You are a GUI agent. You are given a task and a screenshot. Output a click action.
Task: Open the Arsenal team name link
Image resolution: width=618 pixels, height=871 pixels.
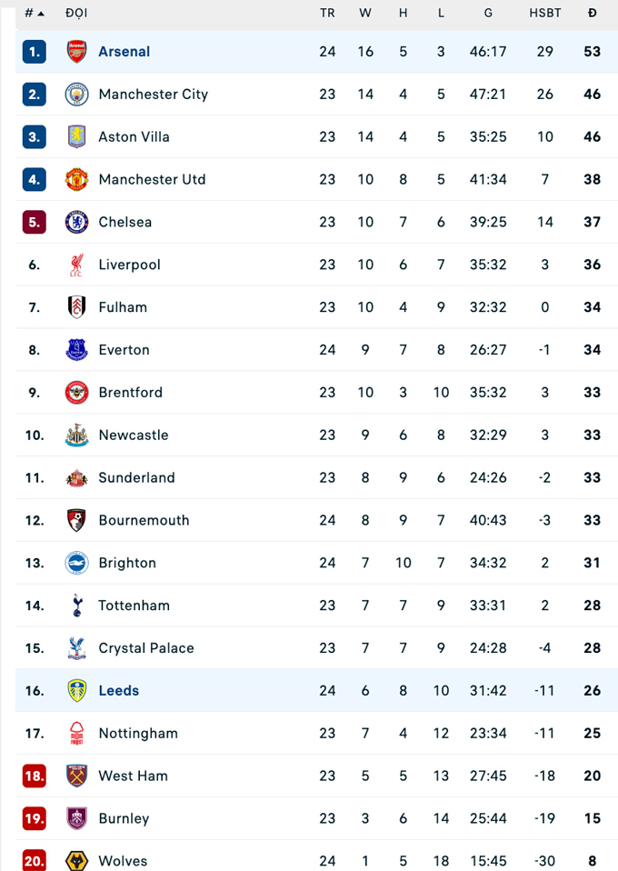[124, 52]
